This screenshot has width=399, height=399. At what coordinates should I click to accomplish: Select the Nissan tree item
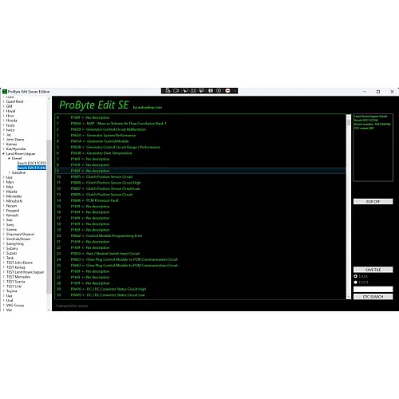[x=11, y=206]
